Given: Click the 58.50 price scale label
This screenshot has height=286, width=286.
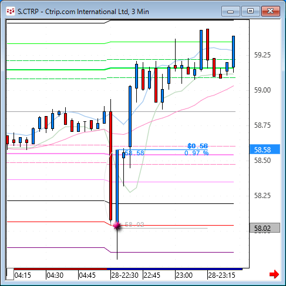Looking at the screenshot, I should (263, 161).
